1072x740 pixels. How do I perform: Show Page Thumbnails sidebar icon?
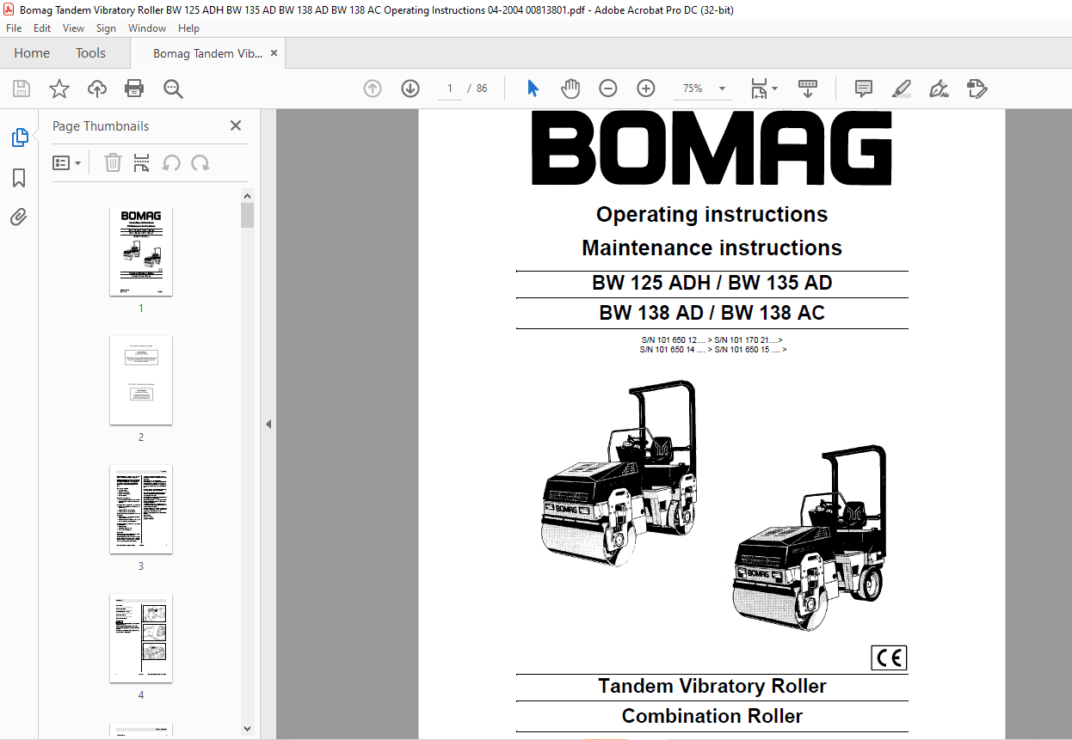(19, 138)
